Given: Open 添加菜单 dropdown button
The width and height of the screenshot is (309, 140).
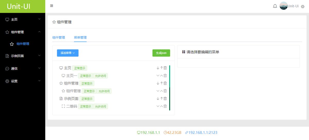Looking at the screenshot, I should 68,53.
